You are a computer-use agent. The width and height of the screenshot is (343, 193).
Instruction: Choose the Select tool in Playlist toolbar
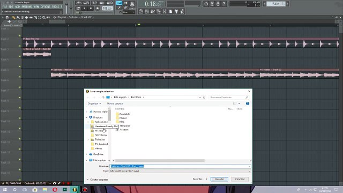(40, 17)
